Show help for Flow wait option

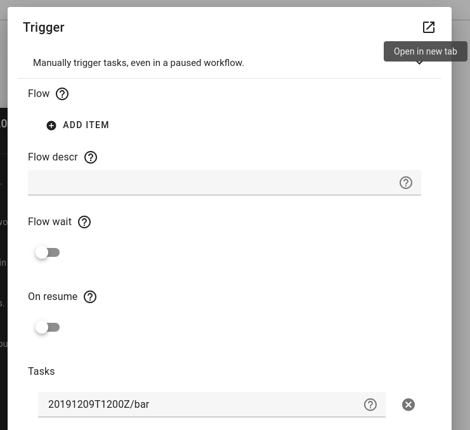pyautogui.click(x=84, y=222)
